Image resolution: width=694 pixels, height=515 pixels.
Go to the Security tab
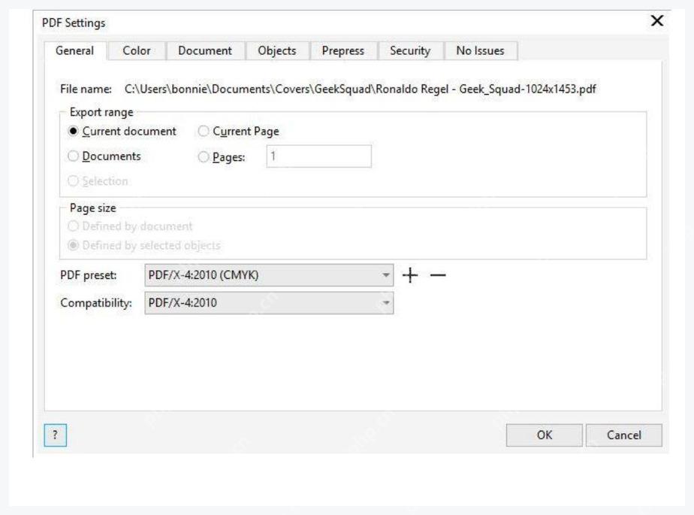(410, 50)
